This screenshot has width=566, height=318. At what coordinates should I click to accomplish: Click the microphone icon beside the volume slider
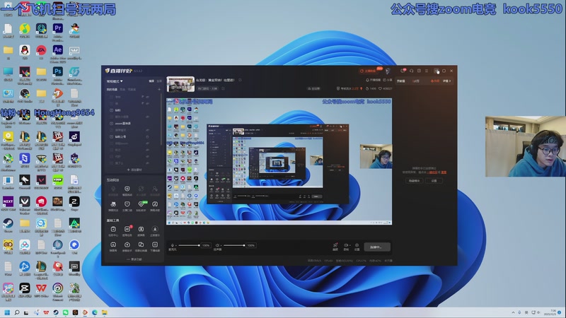tap(172, 245)
